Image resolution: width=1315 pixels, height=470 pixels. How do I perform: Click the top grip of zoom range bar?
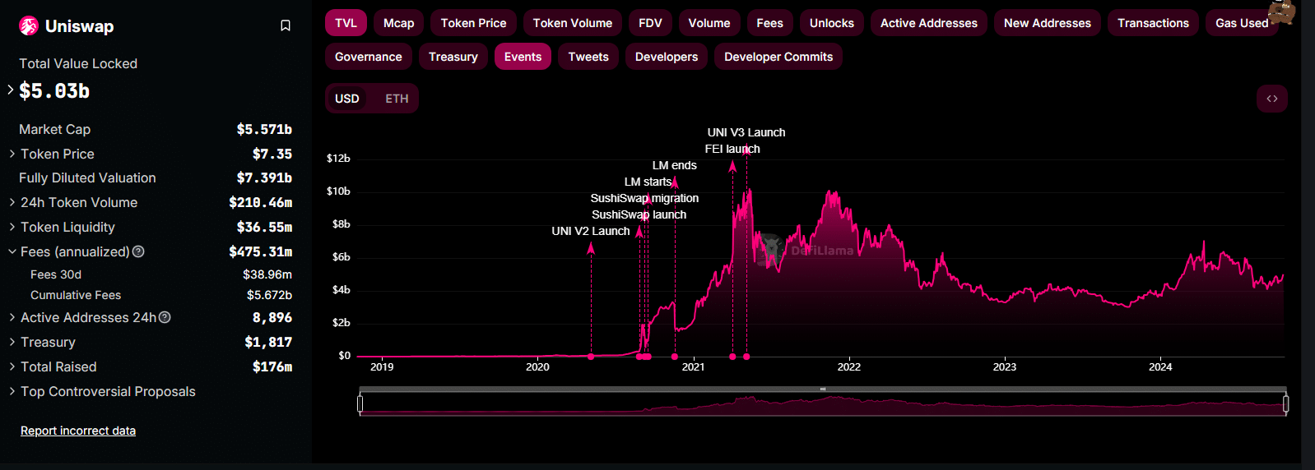[823, 389]
